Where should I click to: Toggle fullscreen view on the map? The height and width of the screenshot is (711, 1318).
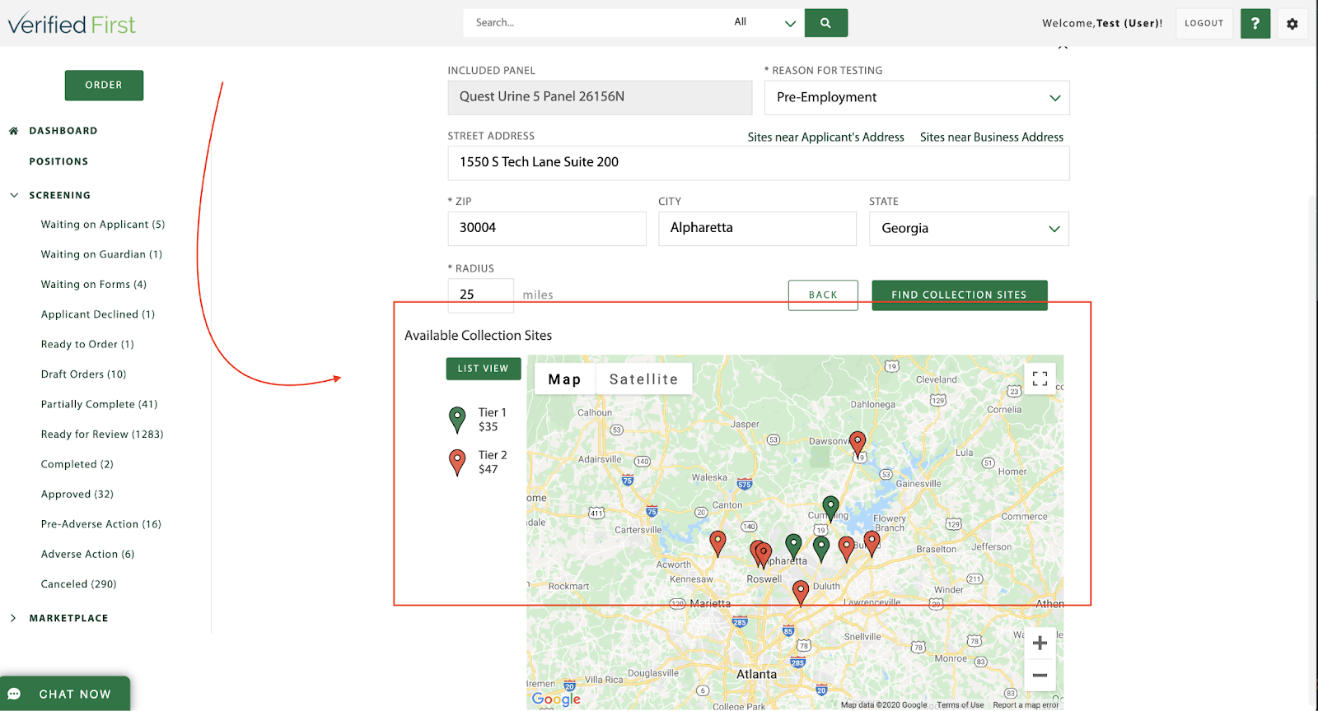pyautogui.click(x=1040, y=379)
